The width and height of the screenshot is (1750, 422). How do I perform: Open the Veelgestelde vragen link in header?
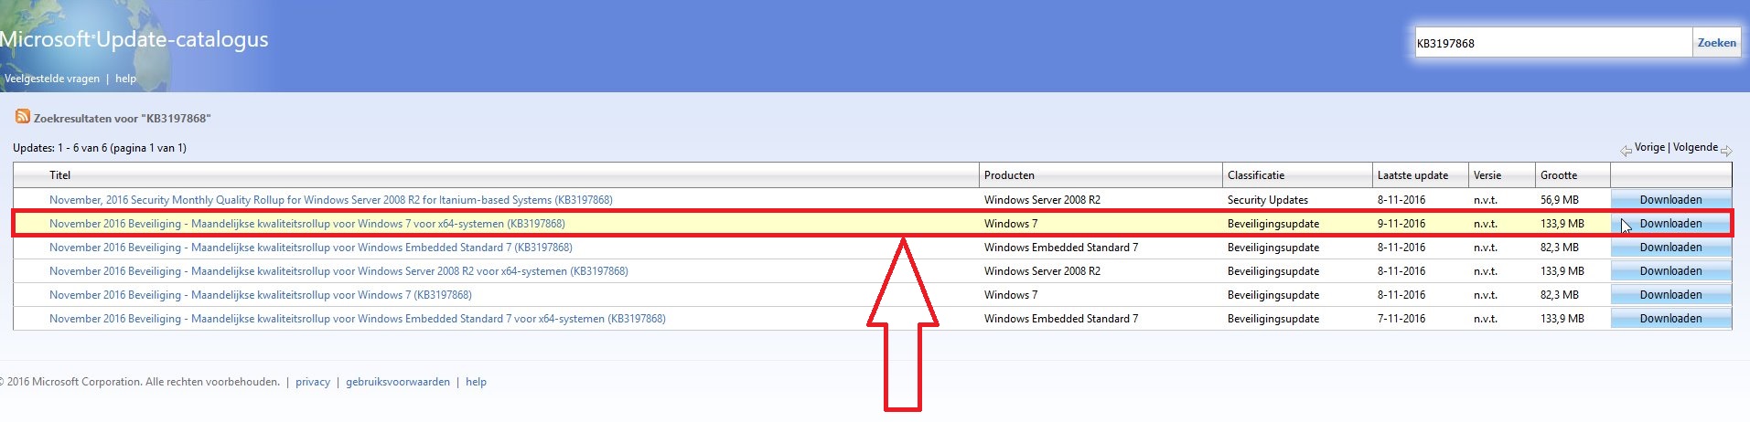tap(52, 79)
